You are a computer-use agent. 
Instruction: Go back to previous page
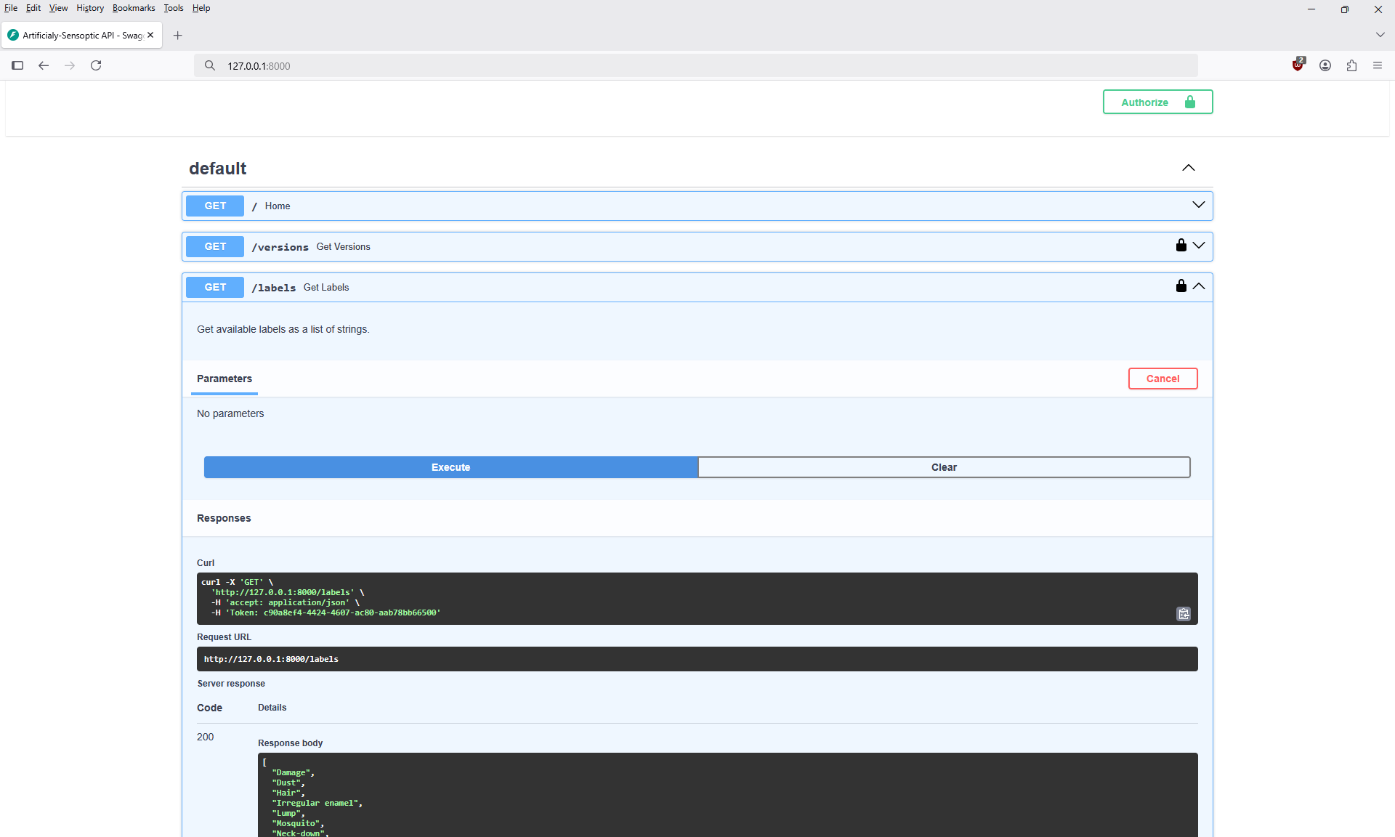click(x=44, y=65)
